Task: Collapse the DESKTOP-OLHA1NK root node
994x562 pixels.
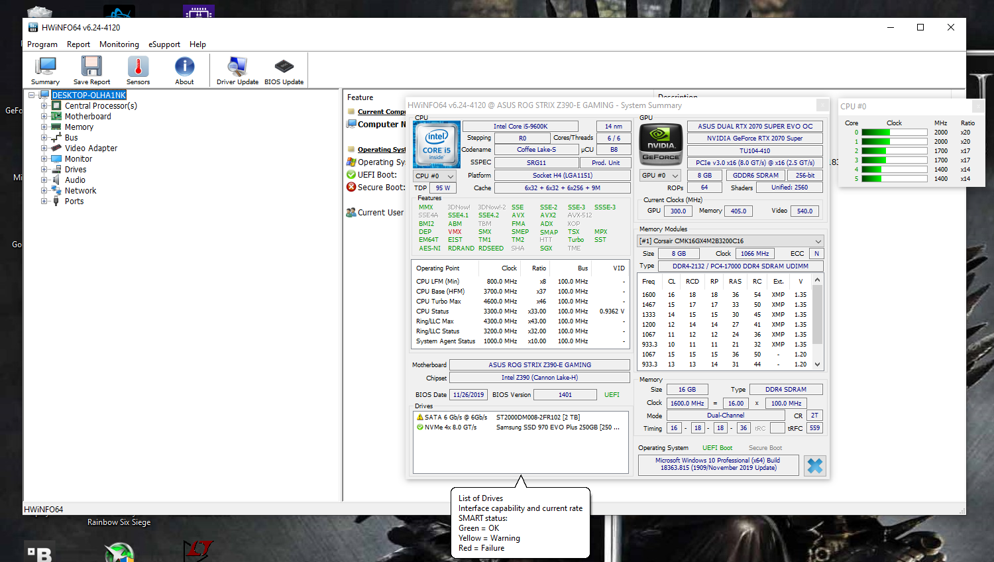Action: point(31,95)
